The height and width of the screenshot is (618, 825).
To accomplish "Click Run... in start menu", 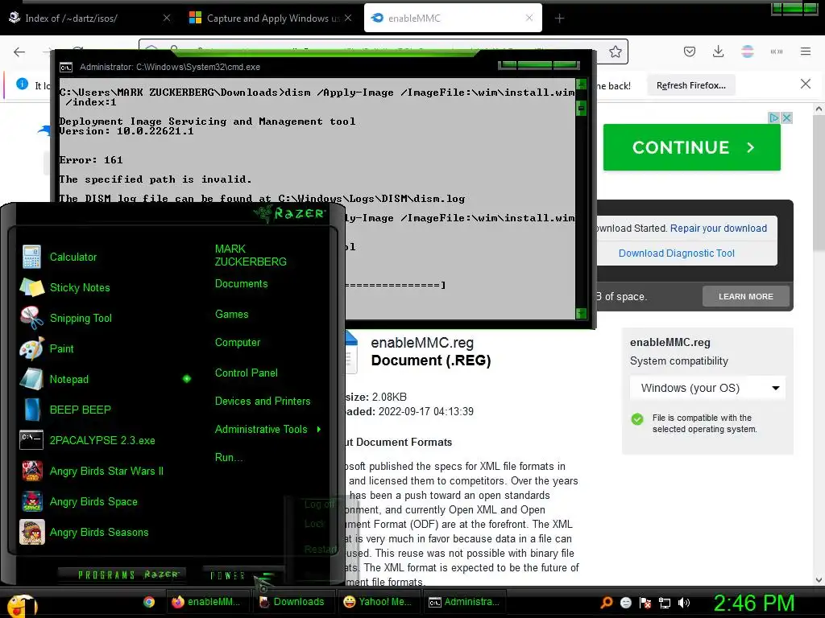I will pos(229,458).
